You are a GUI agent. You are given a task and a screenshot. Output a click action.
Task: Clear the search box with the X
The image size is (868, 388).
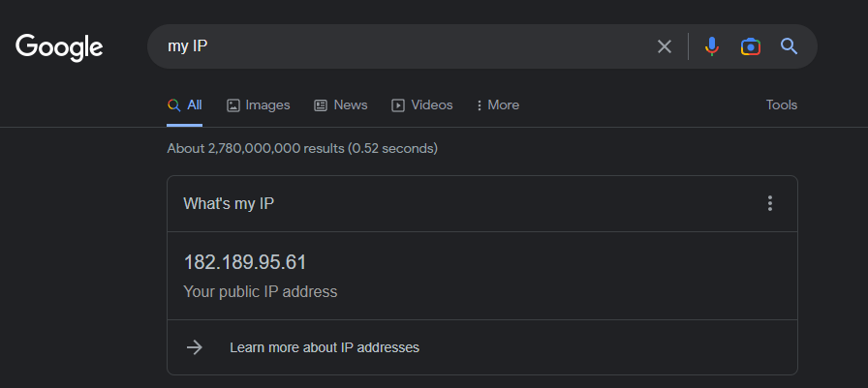click(x=665, y=46)
